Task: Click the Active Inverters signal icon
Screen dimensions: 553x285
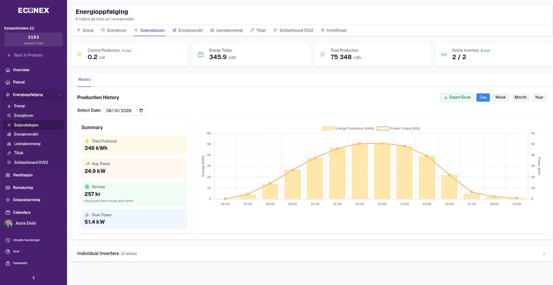Action: [444, 54]
